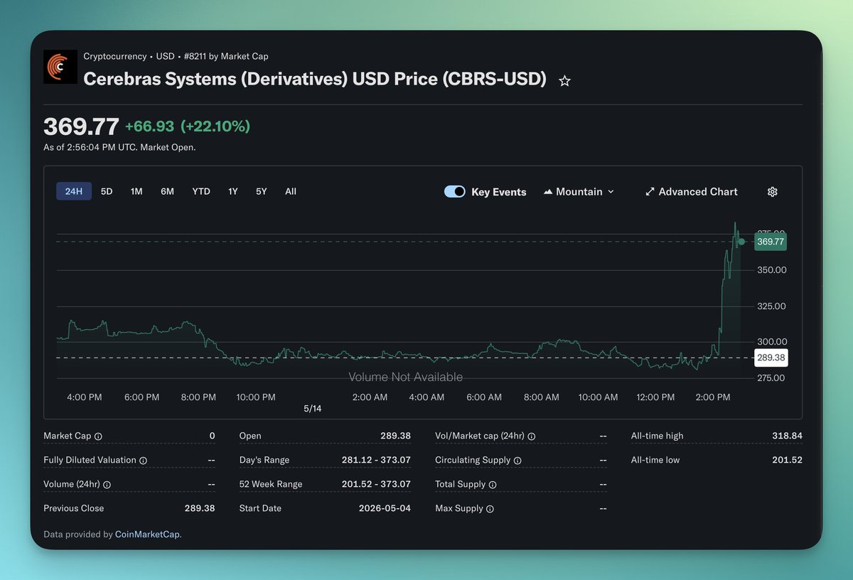This screenshot has height=580, width=853.
Task: Switch to the YTD time range
Action: (201, 191)
